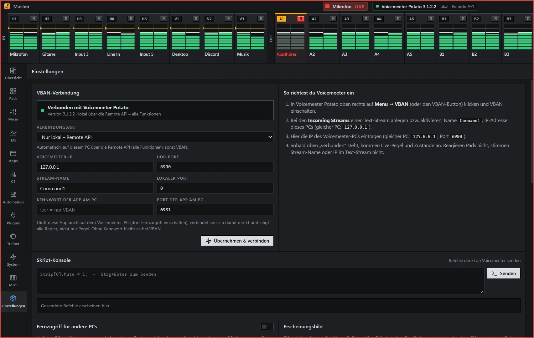Unmute the A1 Kopfhörer output
Viewport: 534px width, 338px height.
(301, 19)
